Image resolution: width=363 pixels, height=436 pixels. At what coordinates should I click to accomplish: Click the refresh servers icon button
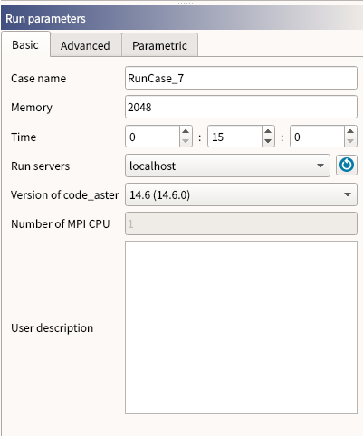point(347,165)
